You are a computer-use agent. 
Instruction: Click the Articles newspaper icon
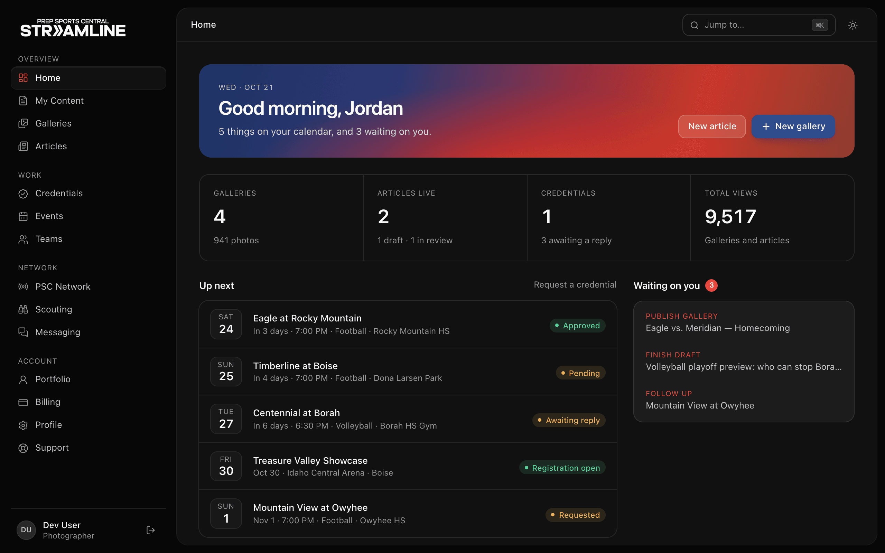tap(23, 146)
